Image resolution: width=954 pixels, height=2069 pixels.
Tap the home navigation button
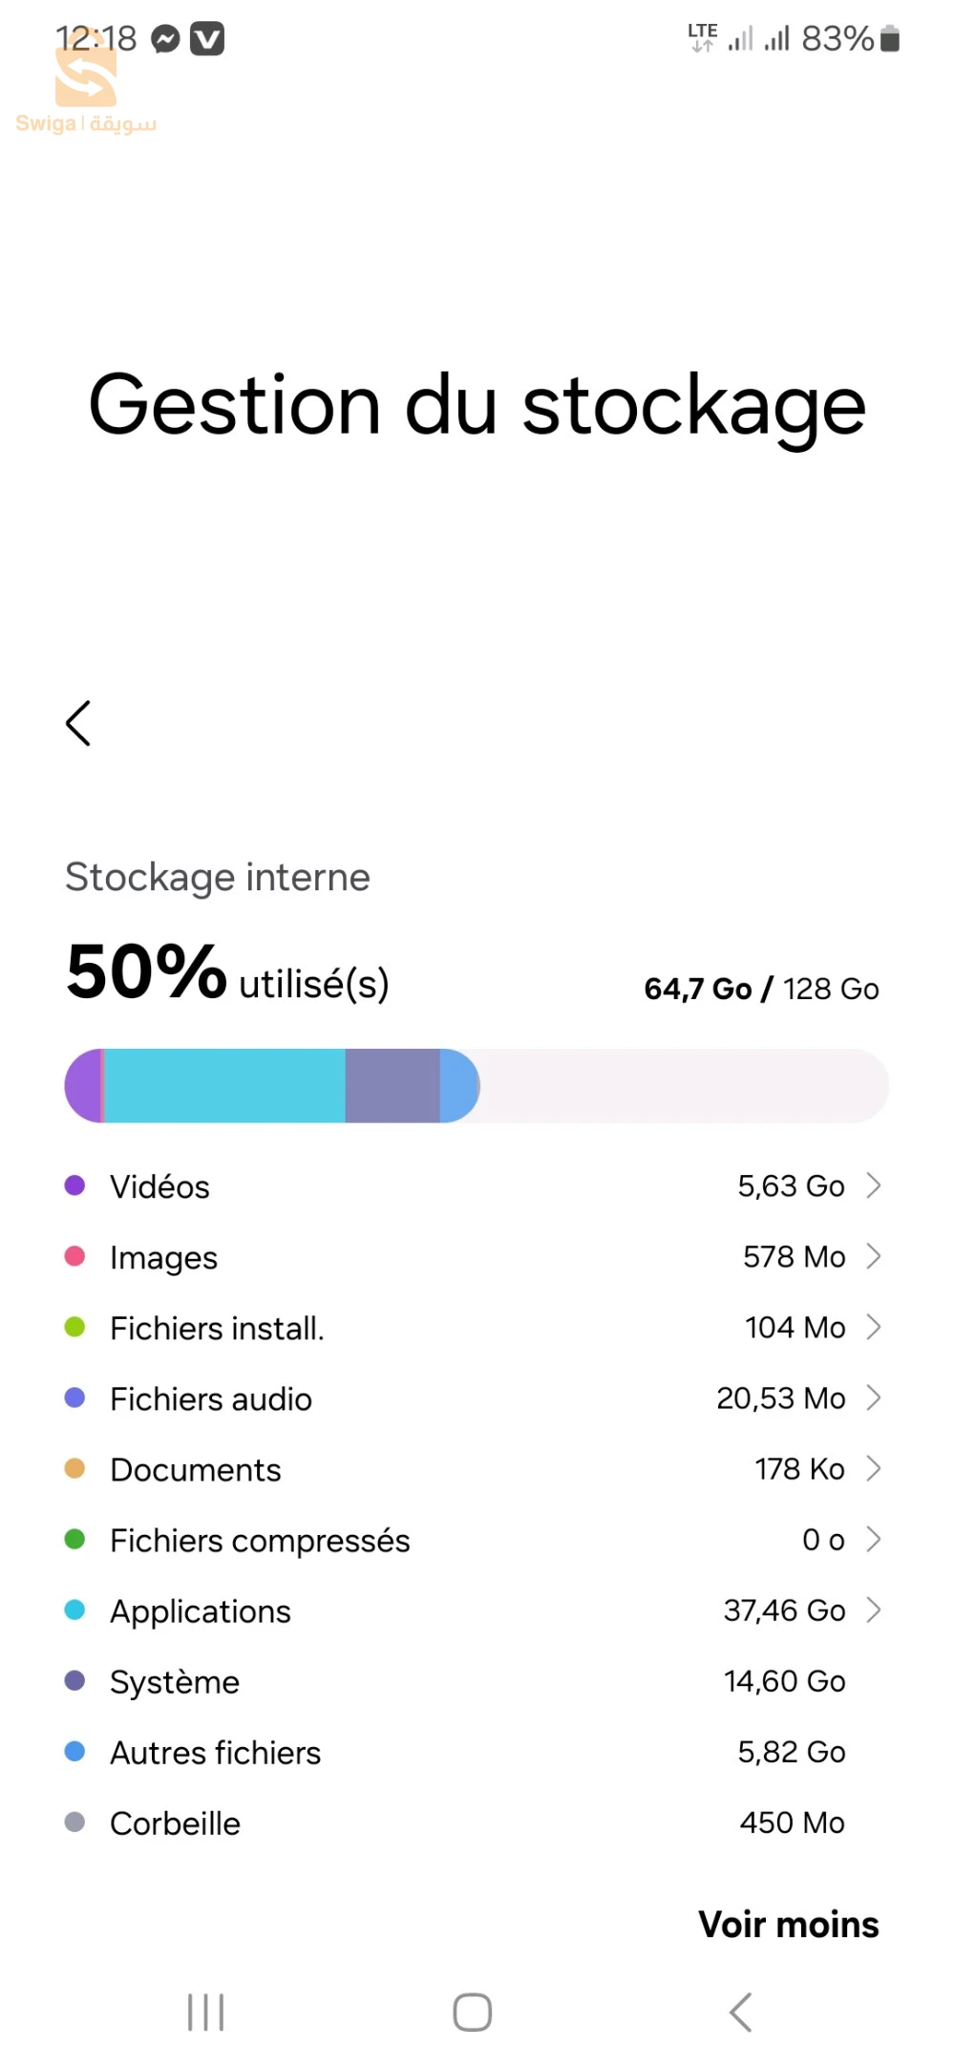473,2012
